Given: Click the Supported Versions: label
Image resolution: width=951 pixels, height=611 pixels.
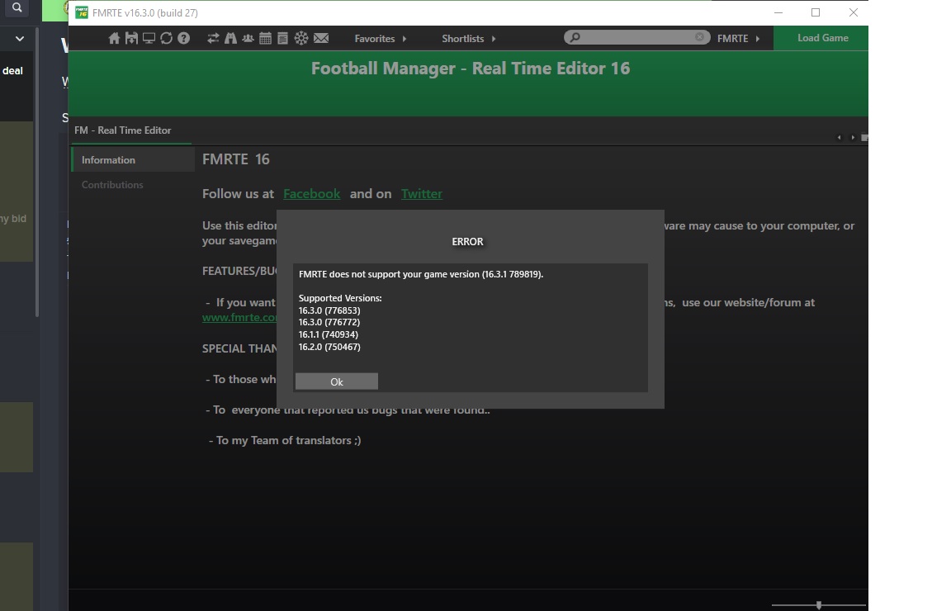Looking at the screenshot, I should point(340,299).
